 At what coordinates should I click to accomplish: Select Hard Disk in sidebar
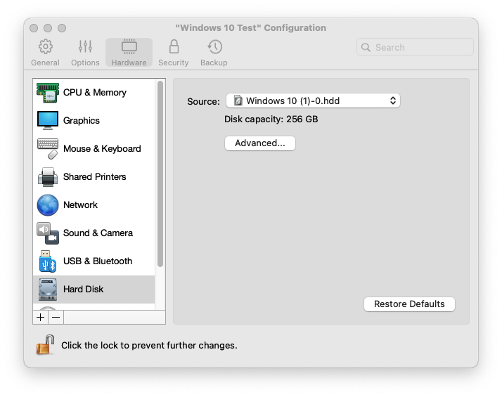pos(83,289)
